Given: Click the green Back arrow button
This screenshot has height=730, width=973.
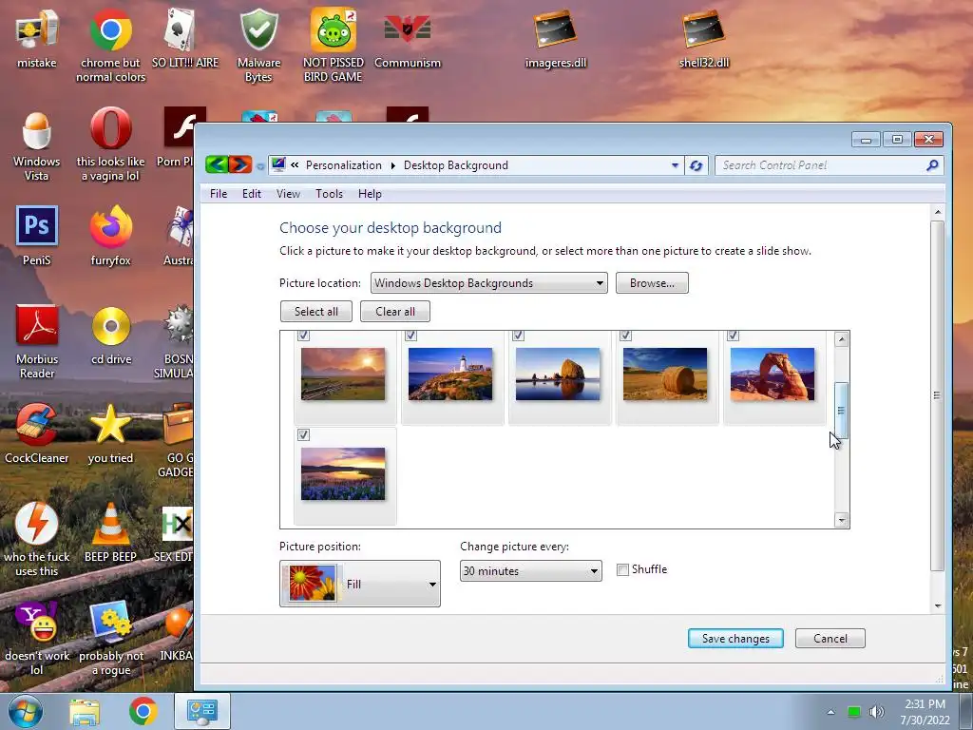Looking at the screenshot, I should tap(217, 164).
